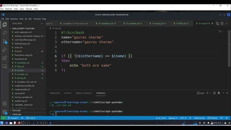Click the VS Code logo in the title bar
This screenshot has height=130, width=231.
(3, 14)
